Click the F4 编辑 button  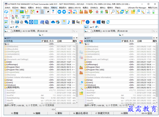[x=37, y=113]
